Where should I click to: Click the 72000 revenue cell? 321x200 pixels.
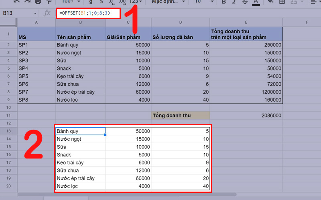[x=246, y=84]
